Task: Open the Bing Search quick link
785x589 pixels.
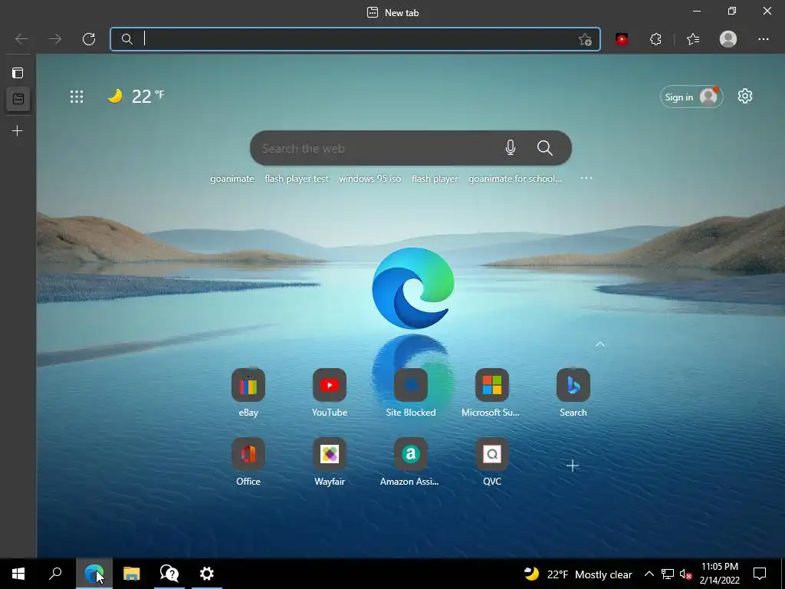Action: 573,393
